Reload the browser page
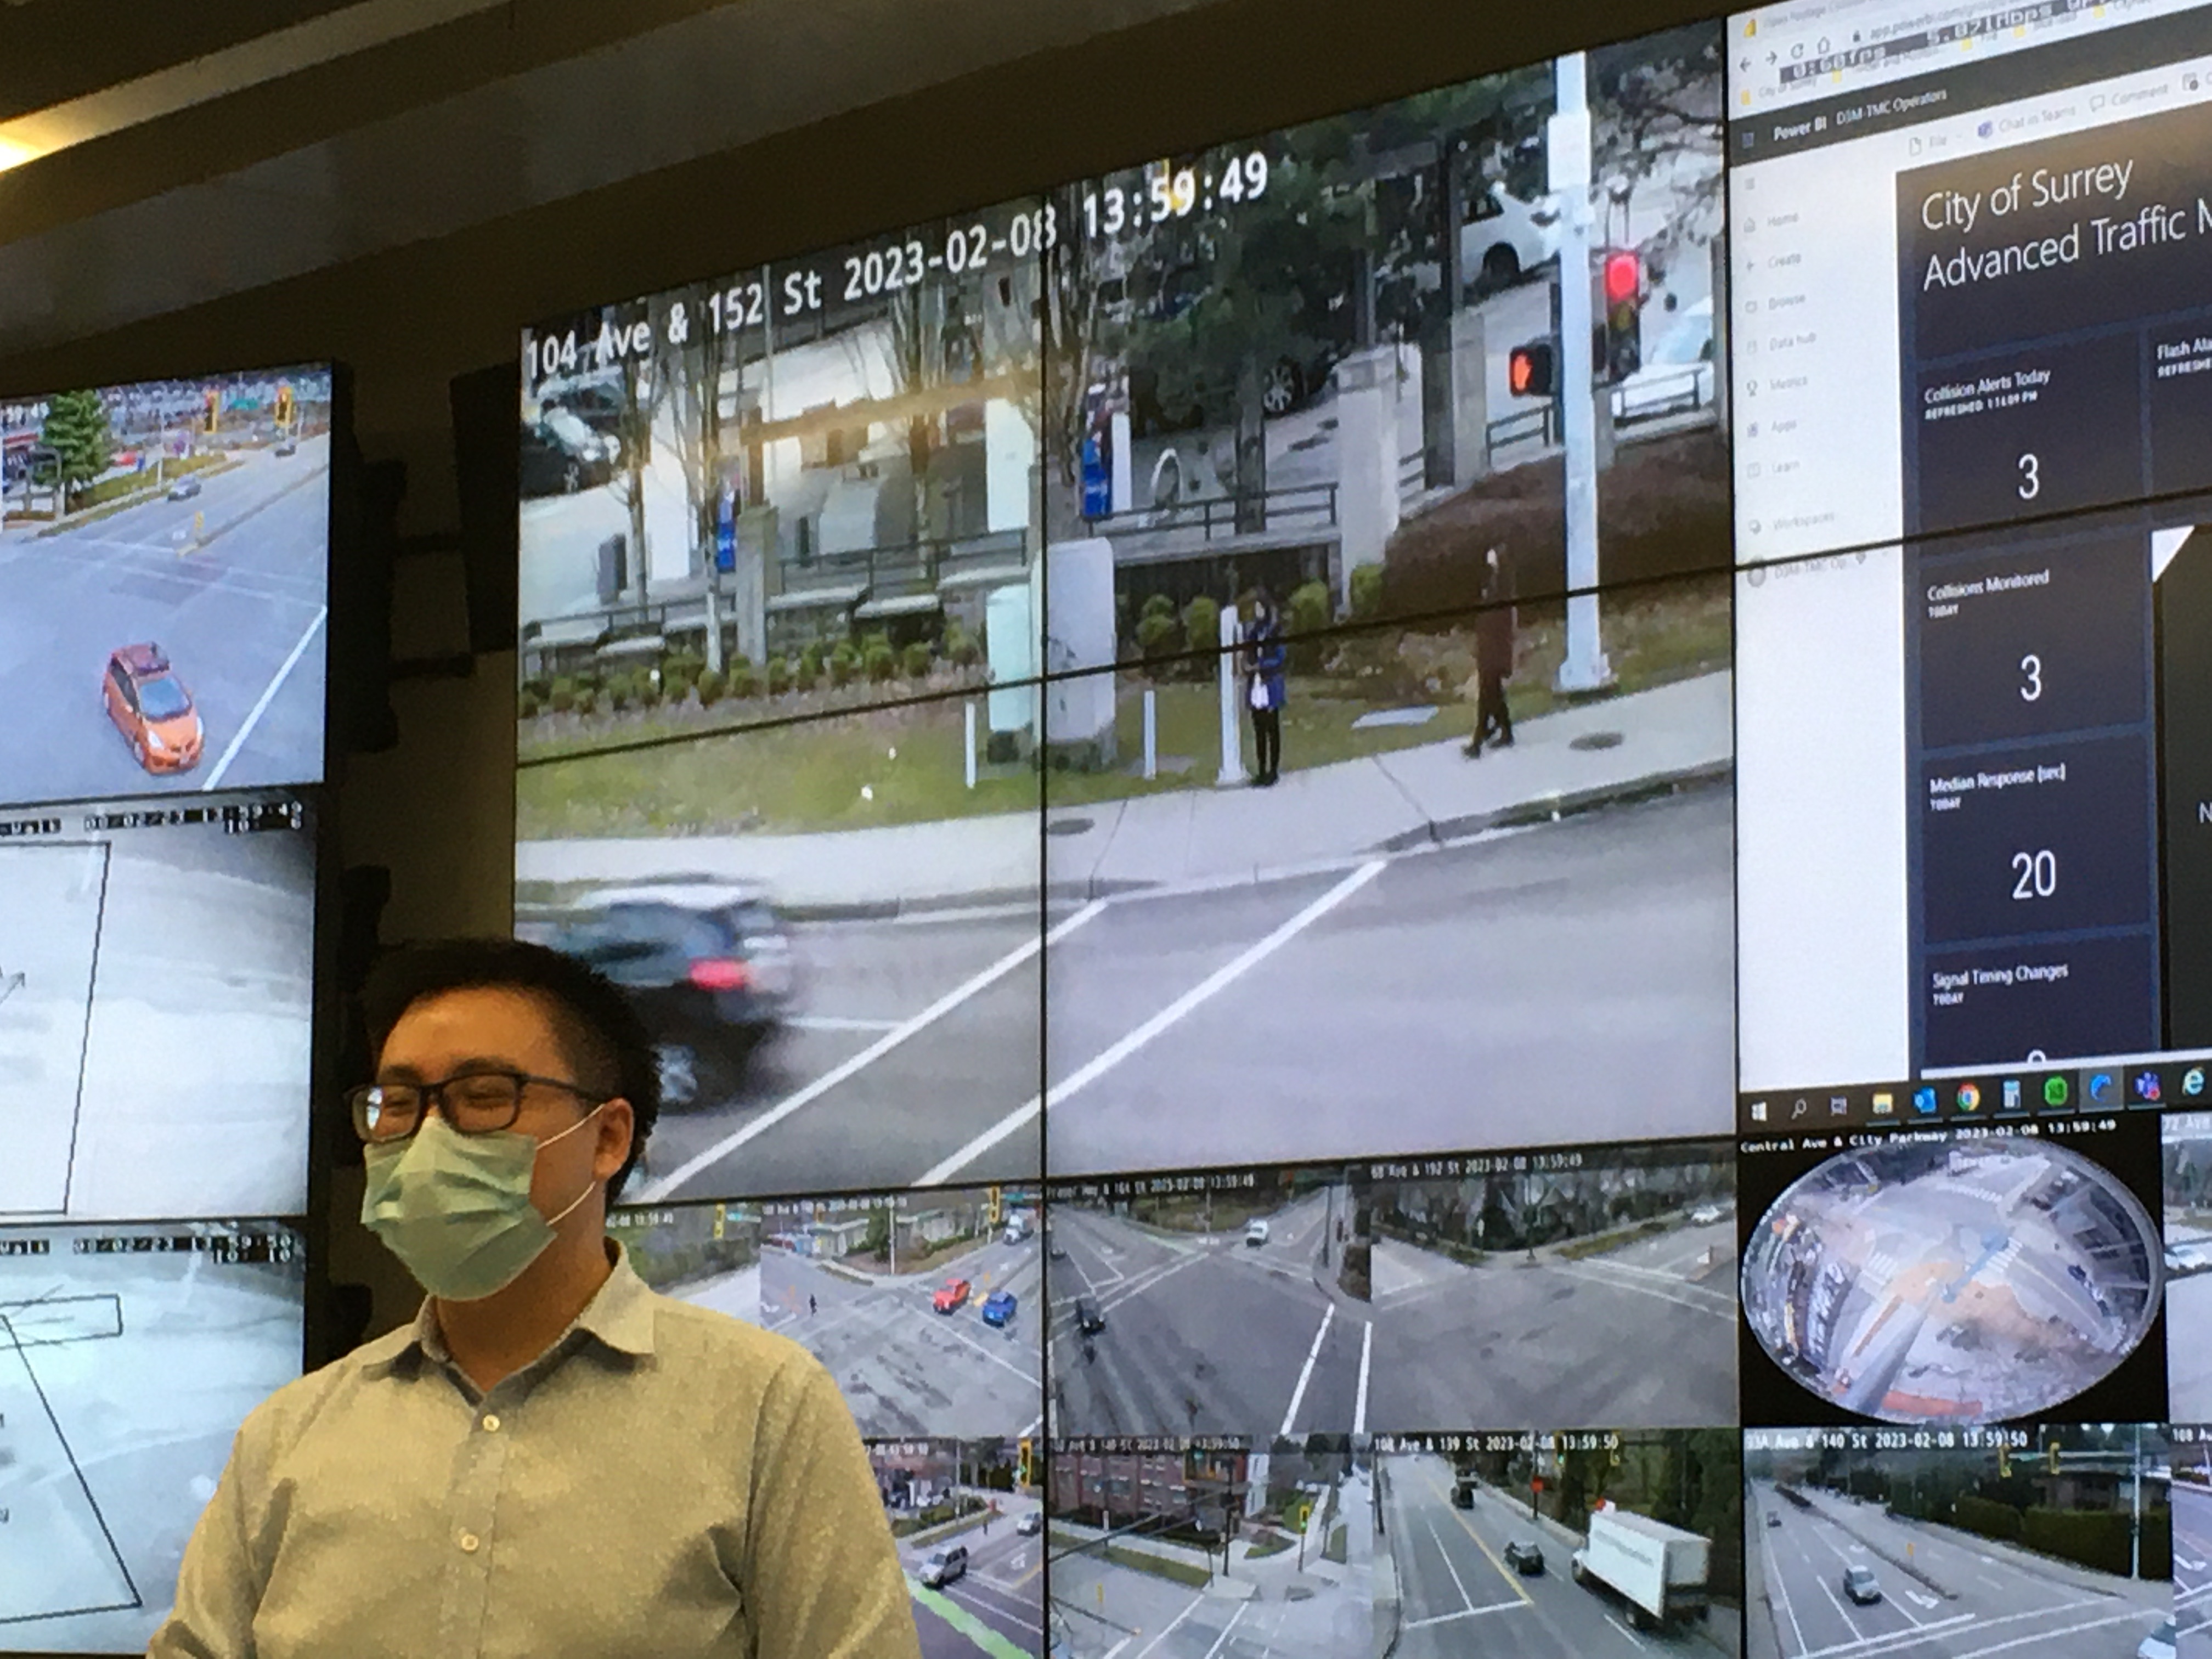Viewport: 2212px width, 1659px height. [x=1796, y=50]
